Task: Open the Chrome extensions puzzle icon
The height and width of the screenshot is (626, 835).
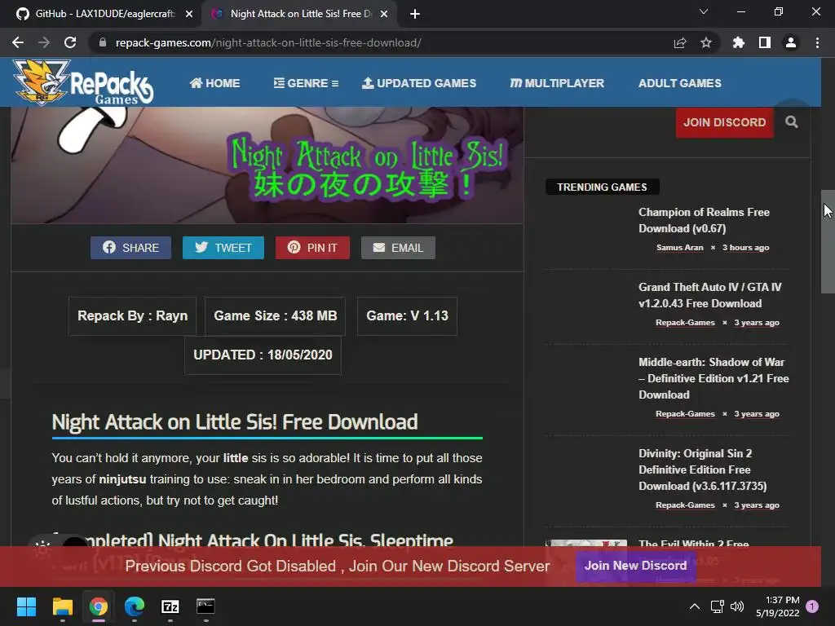Action: point(738,42)
